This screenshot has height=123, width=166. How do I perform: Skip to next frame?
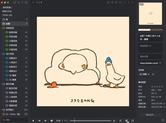pos(45,121)
